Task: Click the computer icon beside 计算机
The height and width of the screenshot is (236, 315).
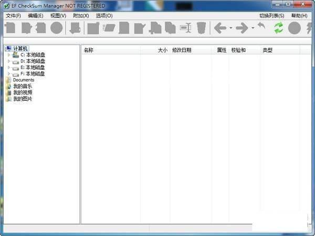Action: (8, 48)
